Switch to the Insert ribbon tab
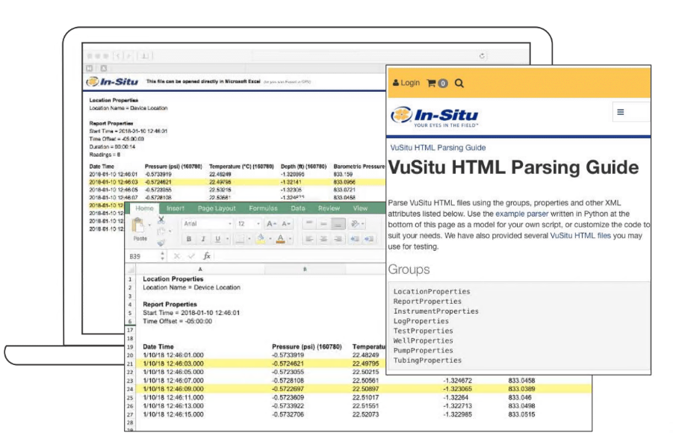 click(176, 208)
